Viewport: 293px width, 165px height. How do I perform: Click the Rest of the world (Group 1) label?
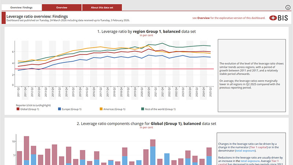click(160, 109)
